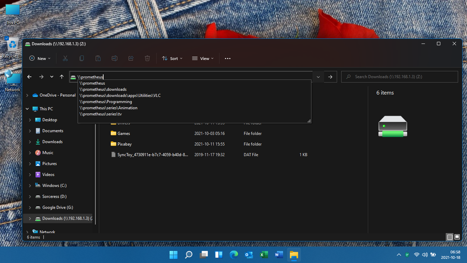
Task: Click the Go to arrow beside address bar
Action: pos(330,77)
